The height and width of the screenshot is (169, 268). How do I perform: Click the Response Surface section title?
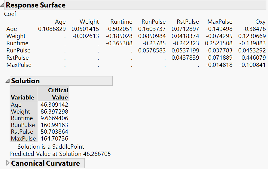click(35, 5)
